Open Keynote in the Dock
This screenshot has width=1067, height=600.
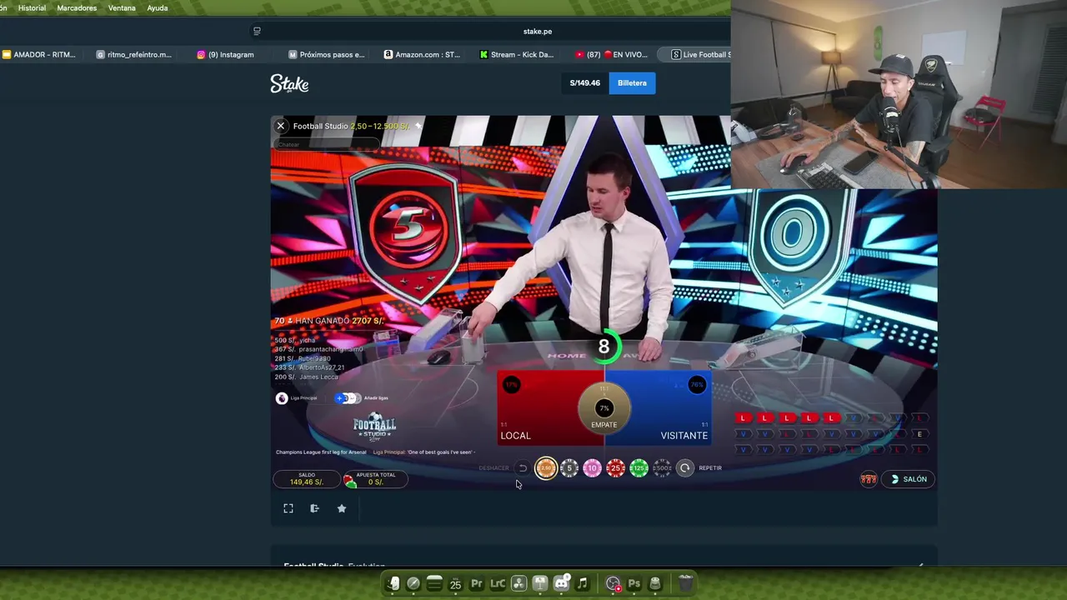coord(539,584)
